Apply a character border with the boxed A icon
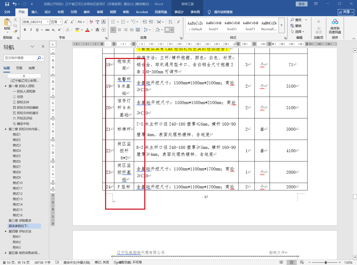 coord(104,22)
